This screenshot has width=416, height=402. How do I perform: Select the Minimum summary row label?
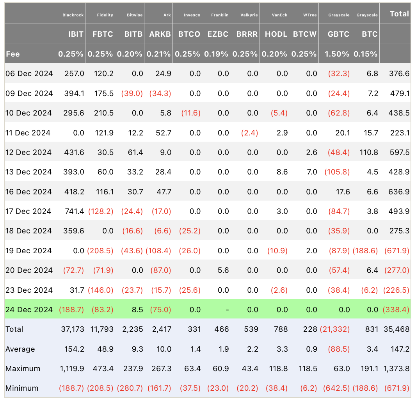click(x=22, y=388)
